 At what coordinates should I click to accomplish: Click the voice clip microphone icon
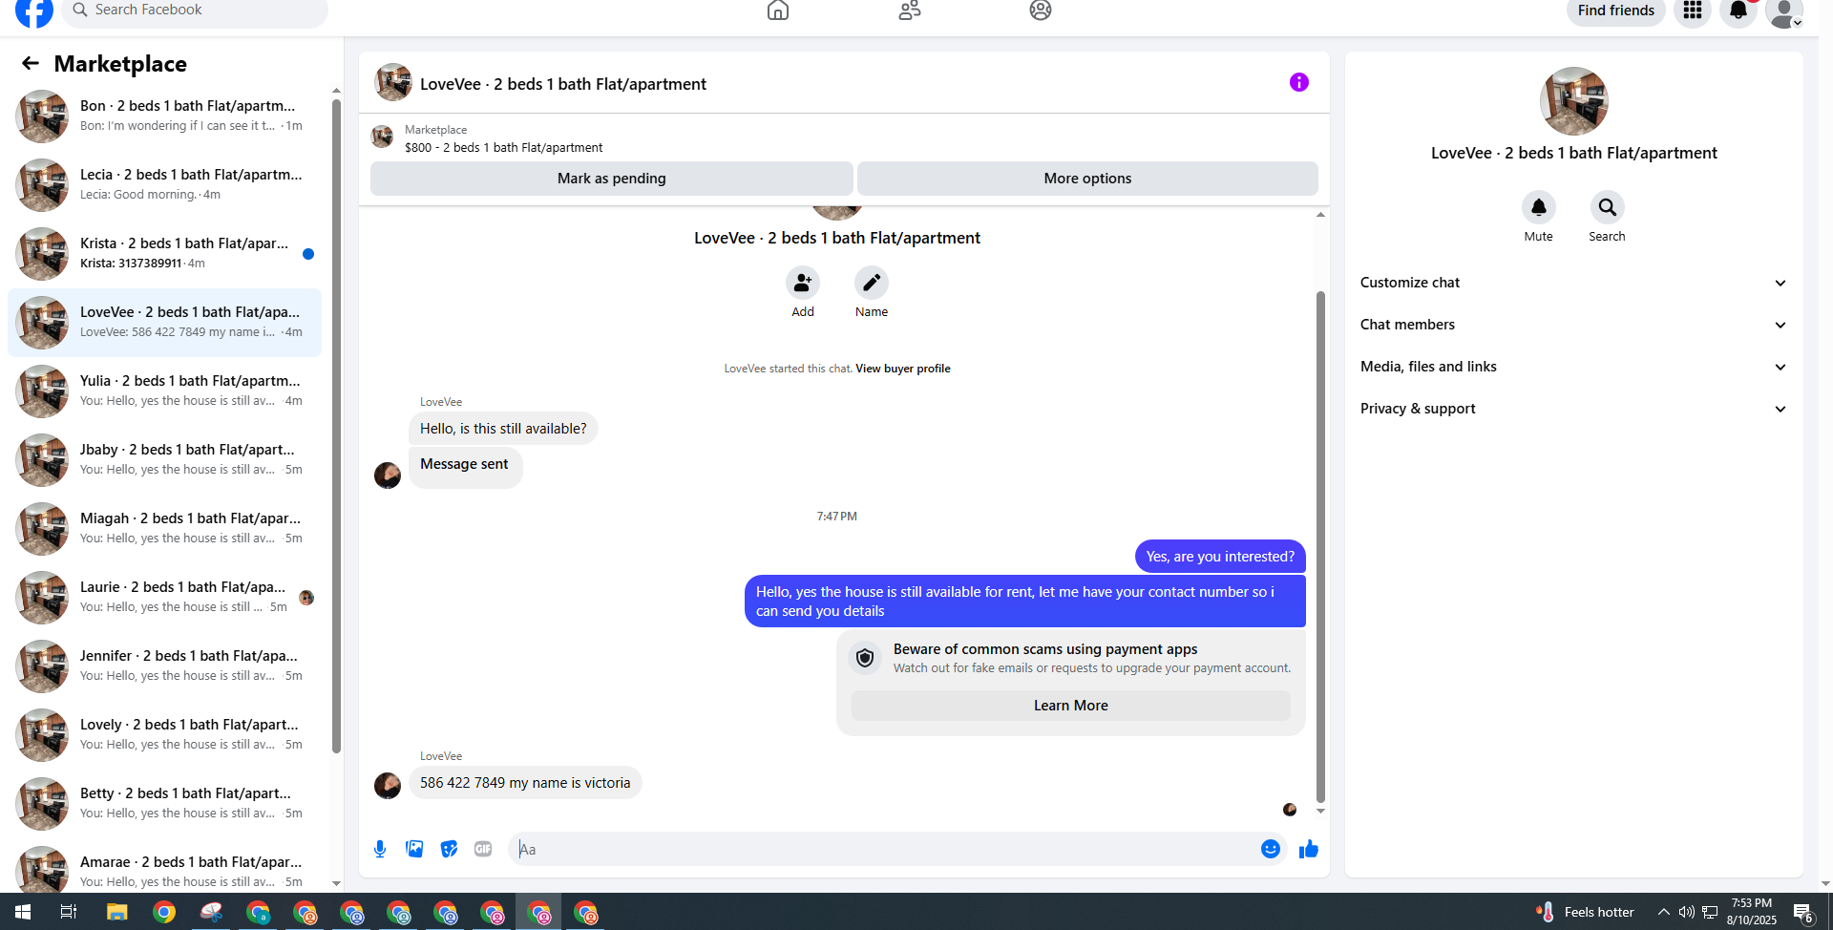(x=380, y=849)
